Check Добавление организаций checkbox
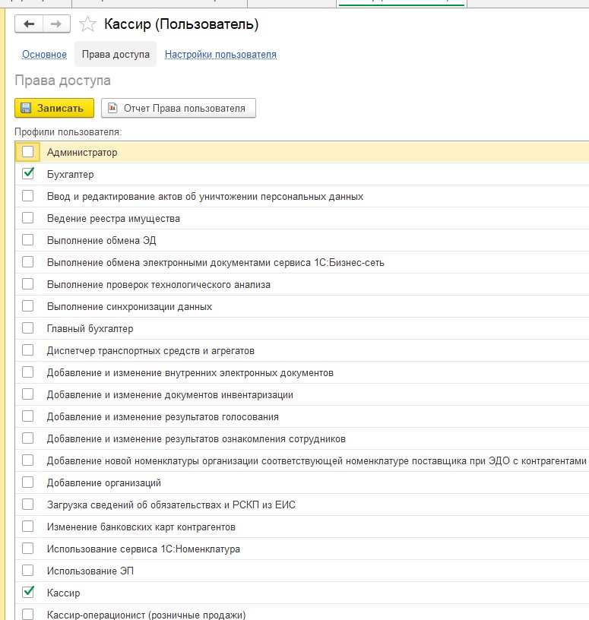Image resolution: width=589 pixels, height=620 pixels. point(27,482)
